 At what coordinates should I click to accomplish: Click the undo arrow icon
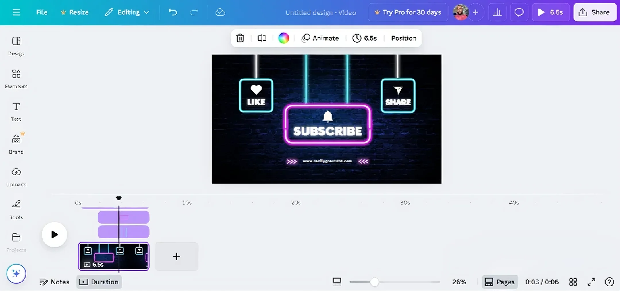(173, 12)
